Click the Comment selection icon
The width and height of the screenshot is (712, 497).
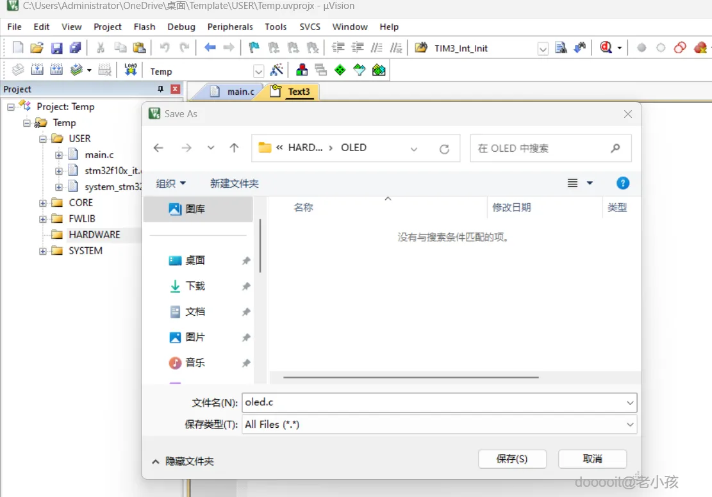tap(377, 47)
